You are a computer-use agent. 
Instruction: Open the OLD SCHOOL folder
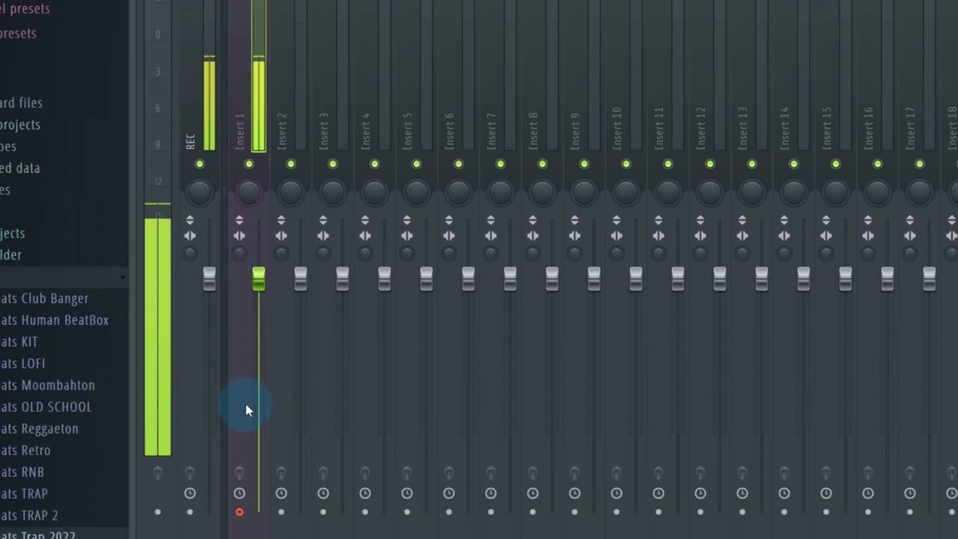(x=46, y=406)
